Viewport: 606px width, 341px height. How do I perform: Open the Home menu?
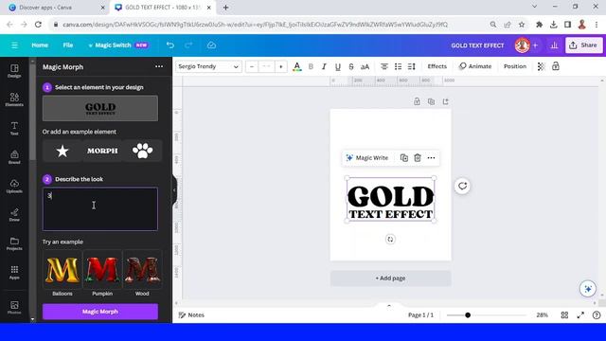(x=40, y=45)
